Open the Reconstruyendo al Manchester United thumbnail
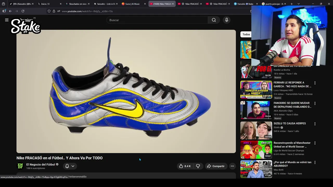333x187 pixels. (x=256, y=150)
